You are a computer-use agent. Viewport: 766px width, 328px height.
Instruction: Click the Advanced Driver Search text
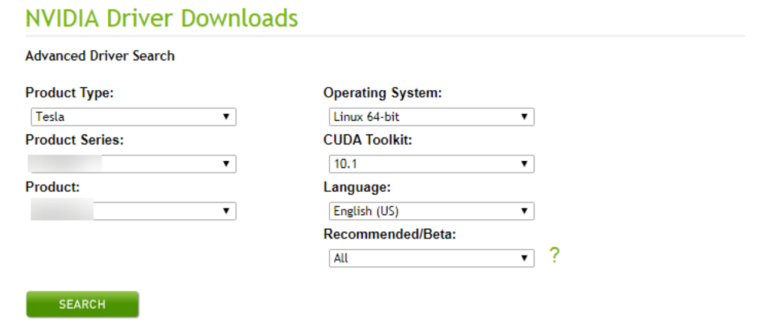pyautogui.click(x=100, y=56)
